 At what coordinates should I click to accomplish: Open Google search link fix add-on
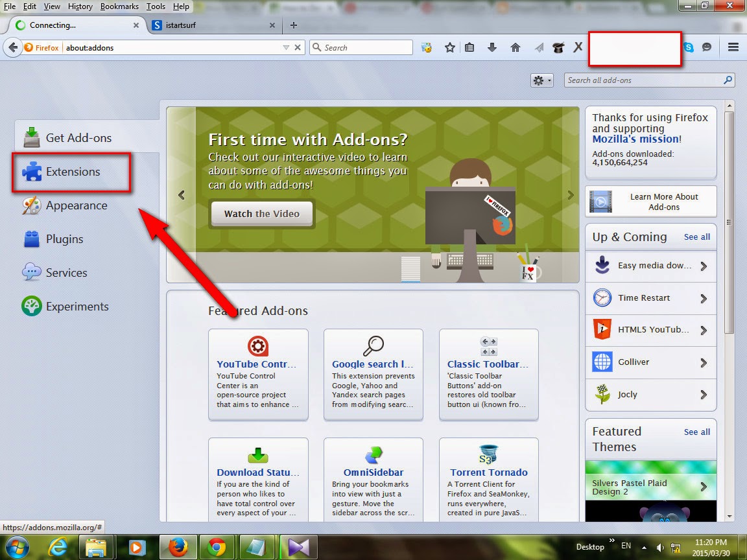click(373, 374)
